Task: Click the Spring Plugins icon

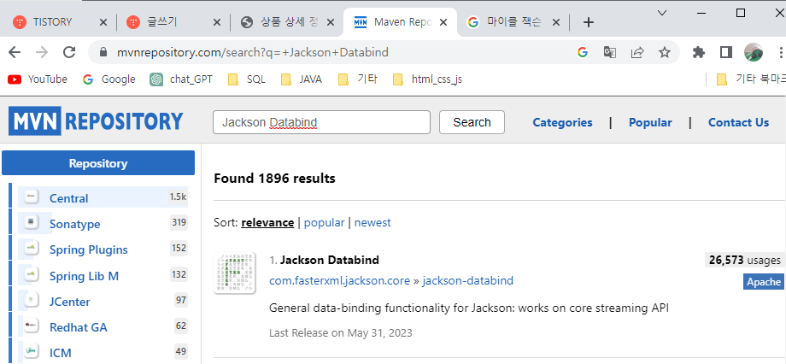Action: click(x=32, y=248)
